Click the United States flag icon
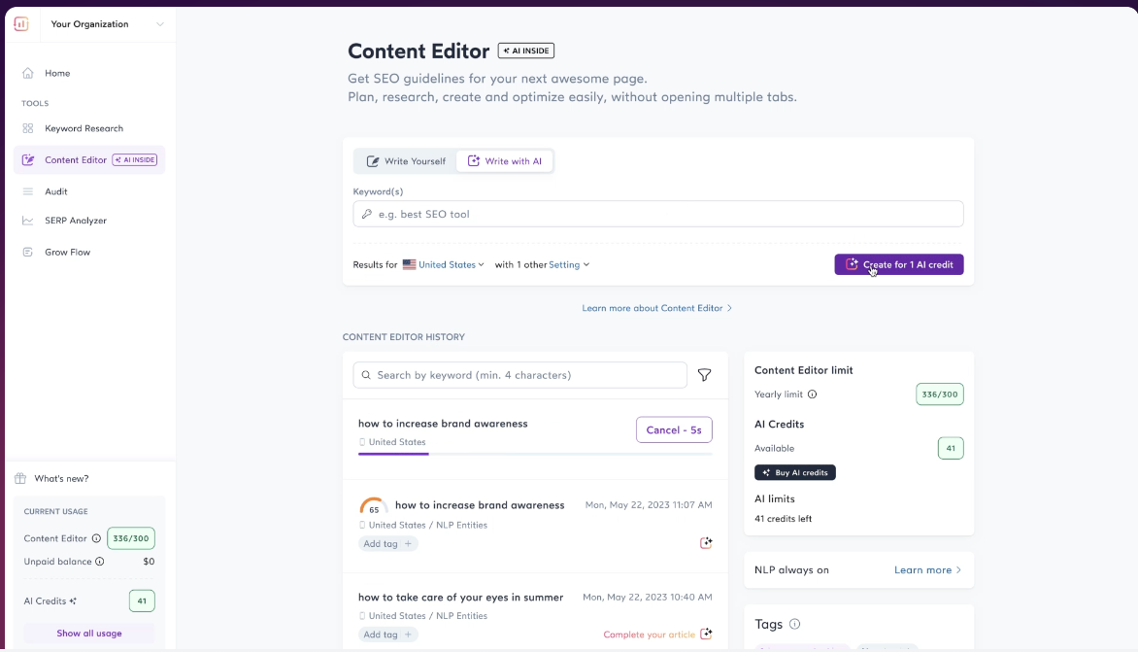 tap(410, 265)
